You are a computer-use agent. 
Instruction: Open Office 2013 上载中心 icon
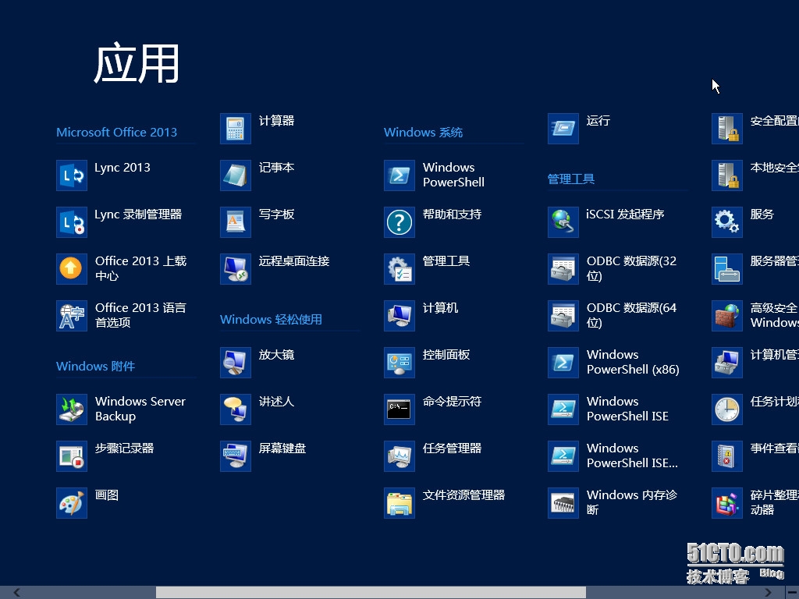(x=71, y=269)
